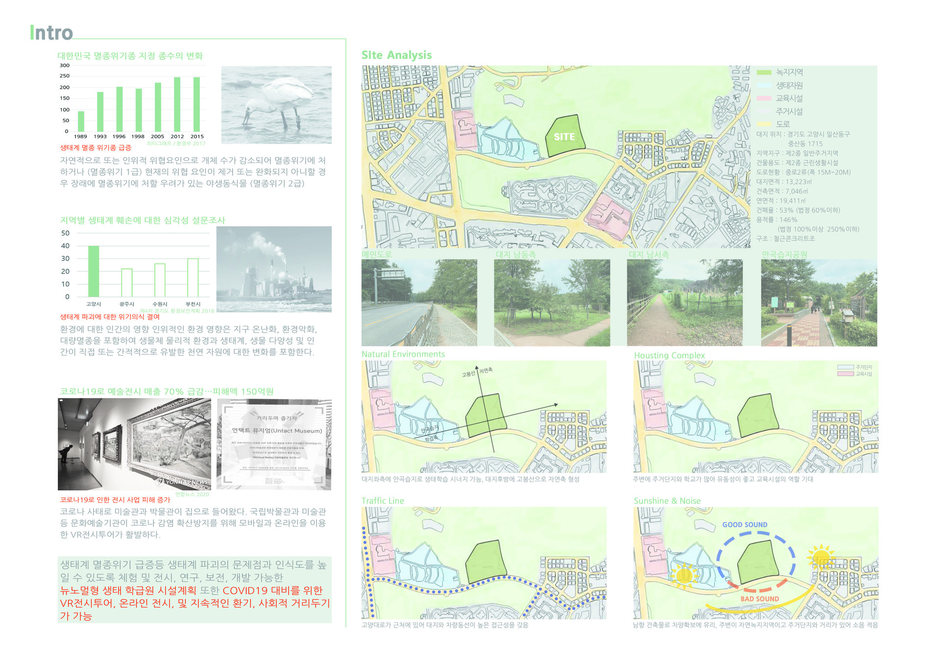941x666 pixels.
Task: Click the green summary box at the bottom left
Action: click(x=195, y=590)
